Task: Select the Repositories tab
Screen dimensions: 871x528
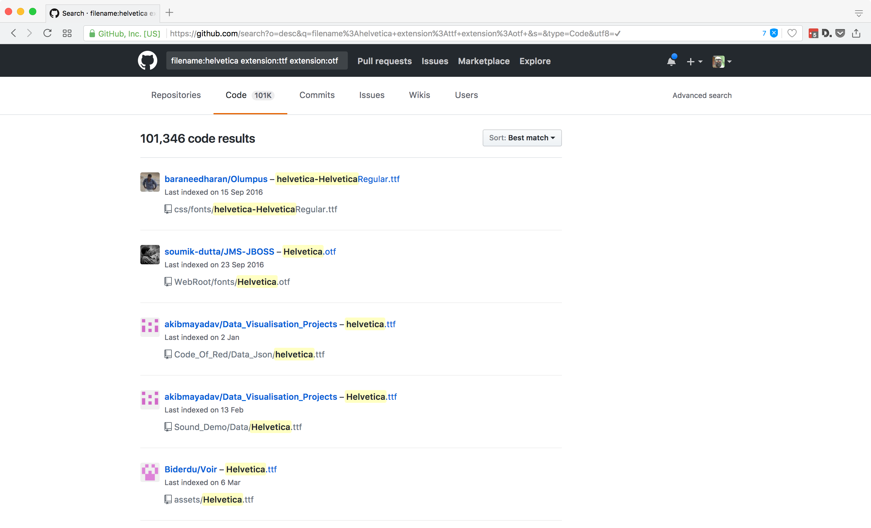Action: tap(175, 95)
